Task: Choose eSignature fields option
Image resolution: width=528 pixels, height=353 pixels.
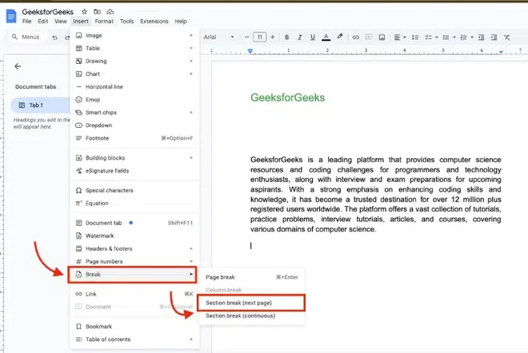Action: (x=134, y=170)
